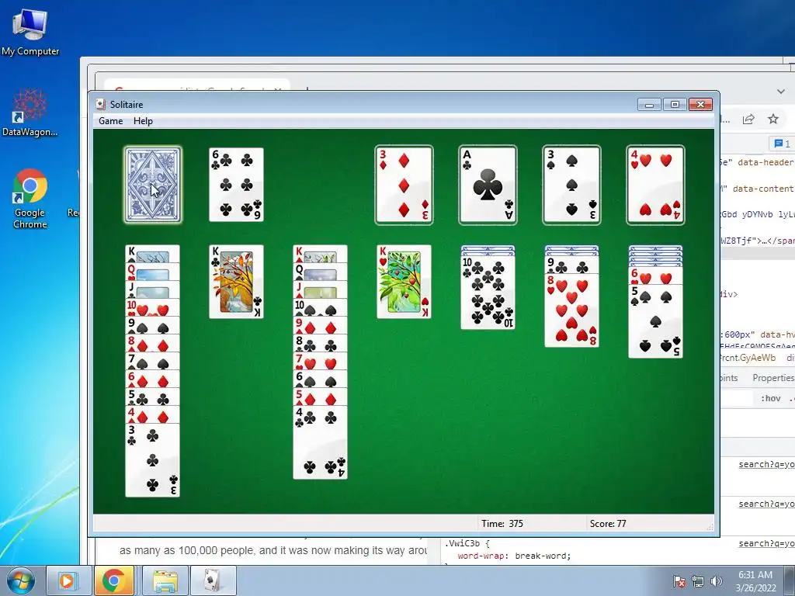Select the 9 of spades in first column
Screen dimensions: 795x596
click(153, 325)
